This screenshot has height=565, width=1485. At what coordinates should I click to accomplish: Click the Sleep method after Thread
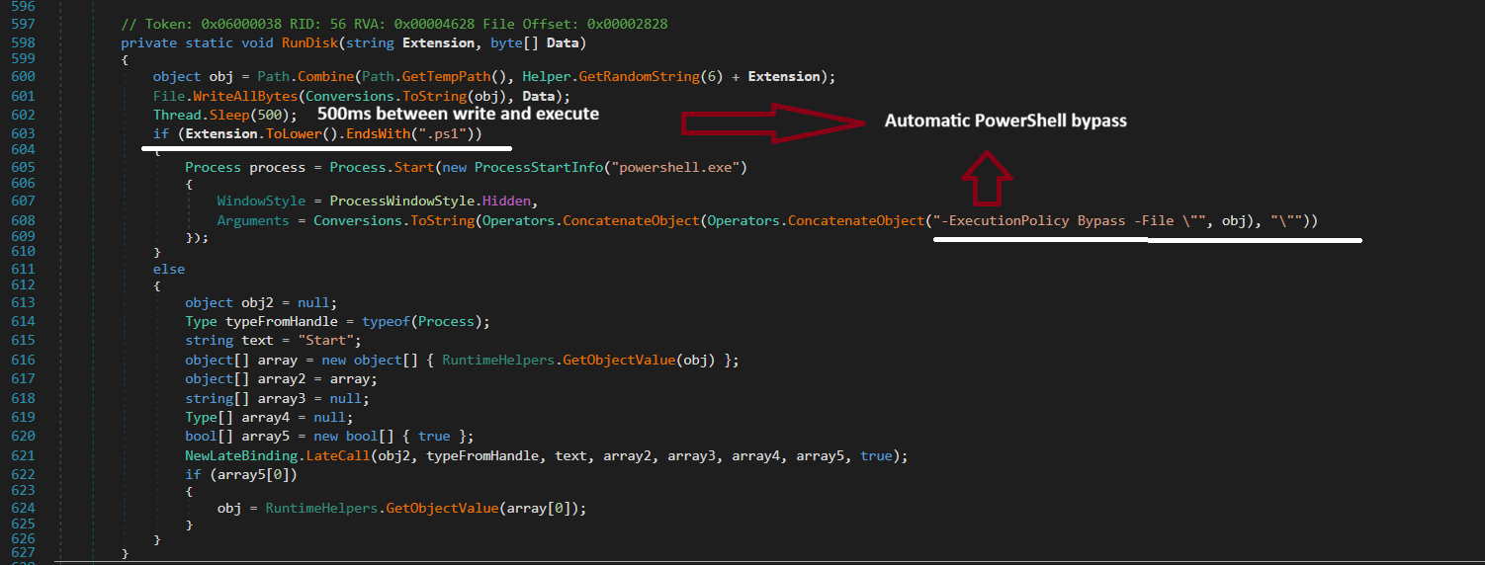(227, 115)
